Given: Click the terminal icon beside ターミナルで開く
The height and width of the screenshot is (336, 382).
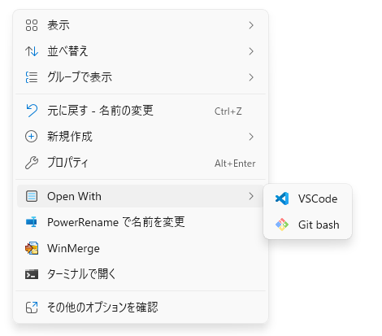Looking at the screenshot, I should (32, 274).
